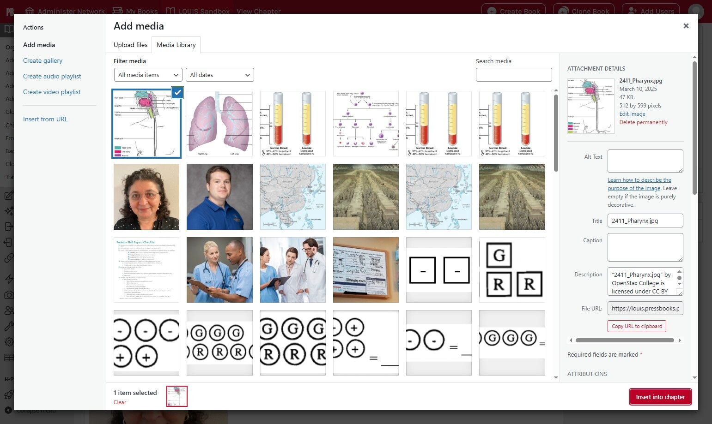Click the user avatar icon in top bar
Image resolution: width=712 pixels, height=424 pixels.
(x=696, y=11)
